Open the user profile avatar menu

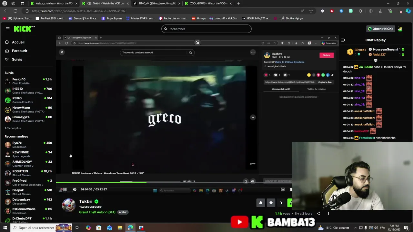click(x=400, y=29)
